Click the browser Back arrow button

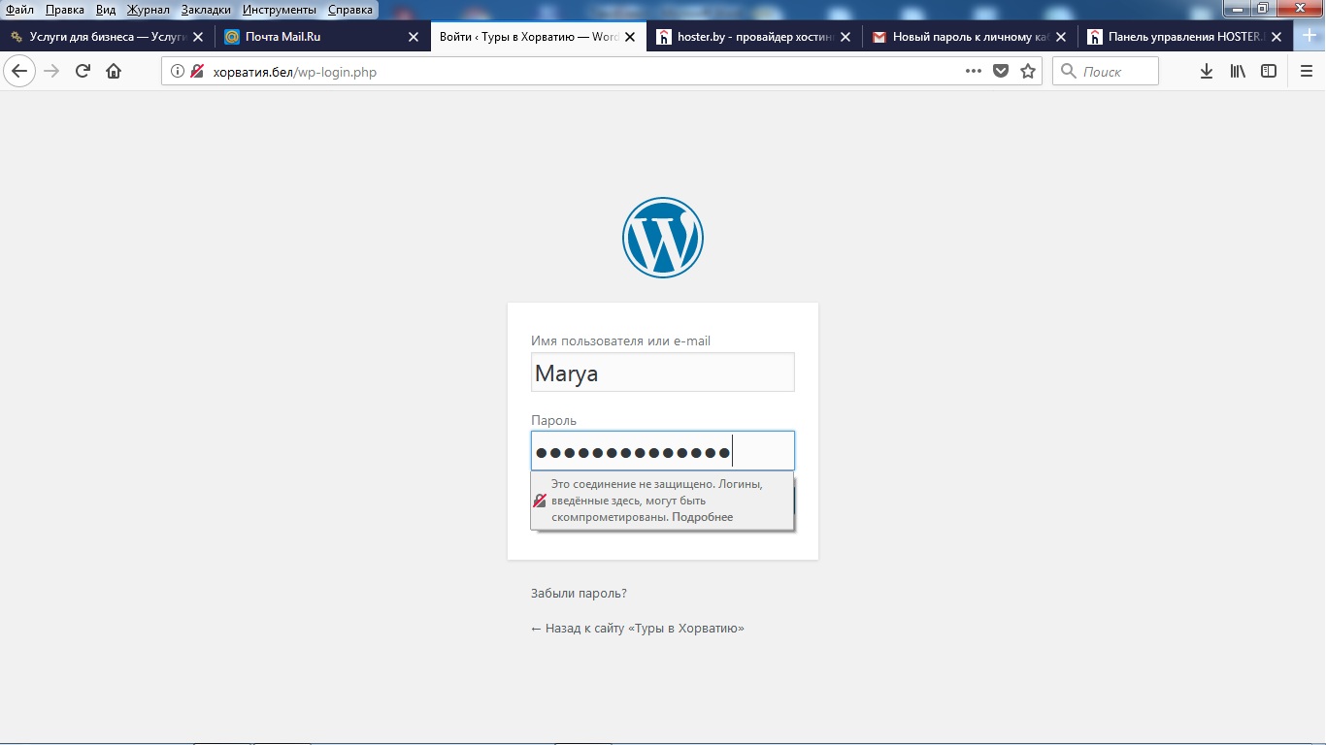click(x=19, y=71)
